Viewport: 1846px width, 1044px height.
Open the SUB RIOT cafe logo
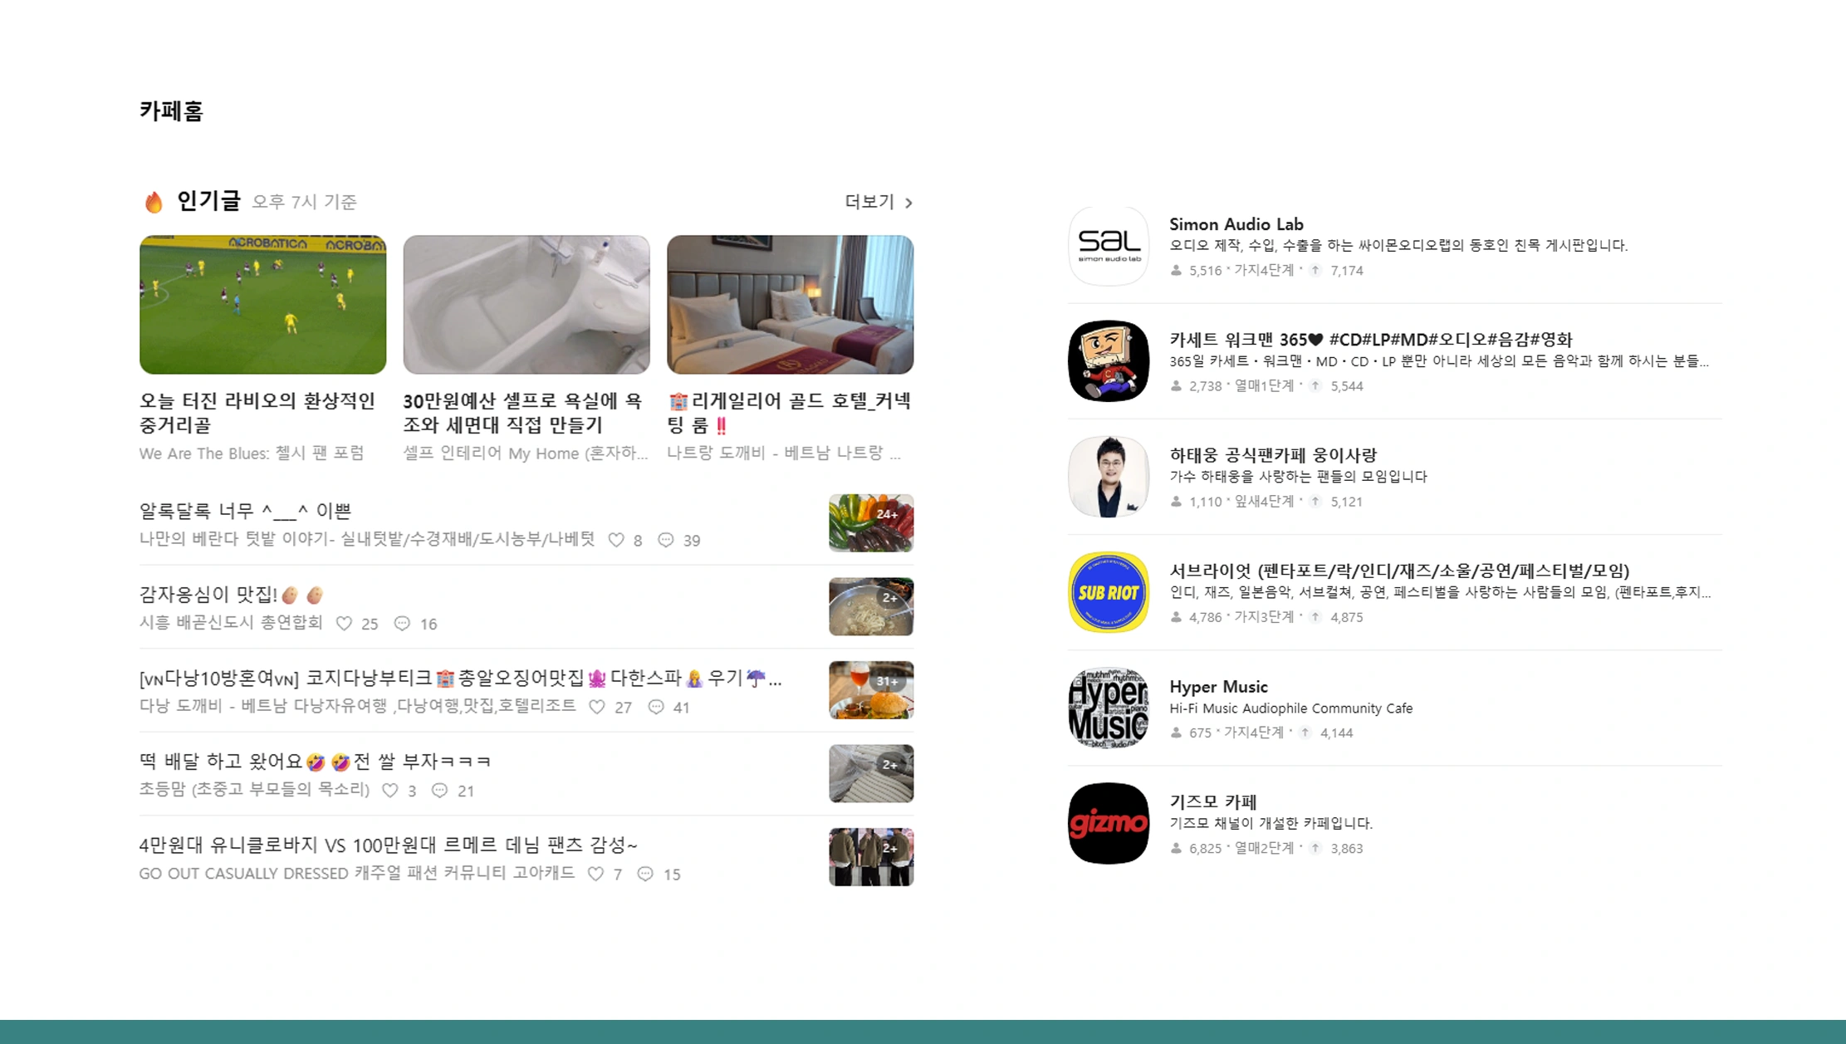click(x=1108, y=592)
